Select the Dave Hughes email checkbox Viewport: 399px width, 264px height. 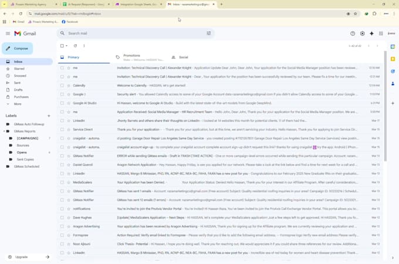(62, 218)
